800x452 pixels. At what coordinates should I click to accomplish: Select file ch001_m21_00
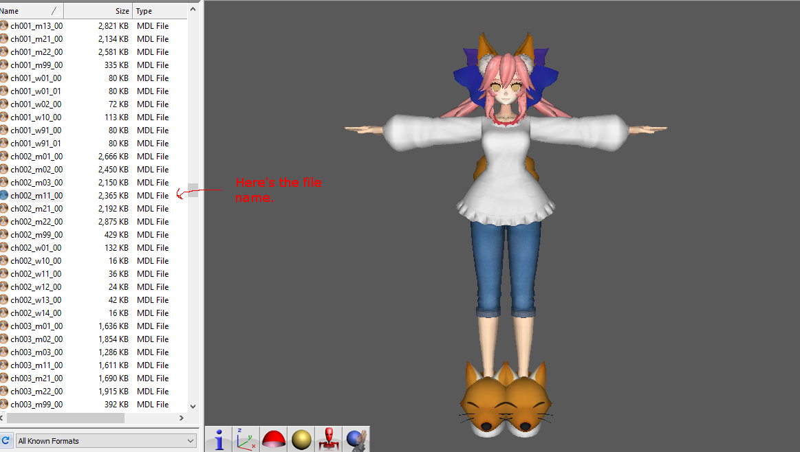[36, 38]
